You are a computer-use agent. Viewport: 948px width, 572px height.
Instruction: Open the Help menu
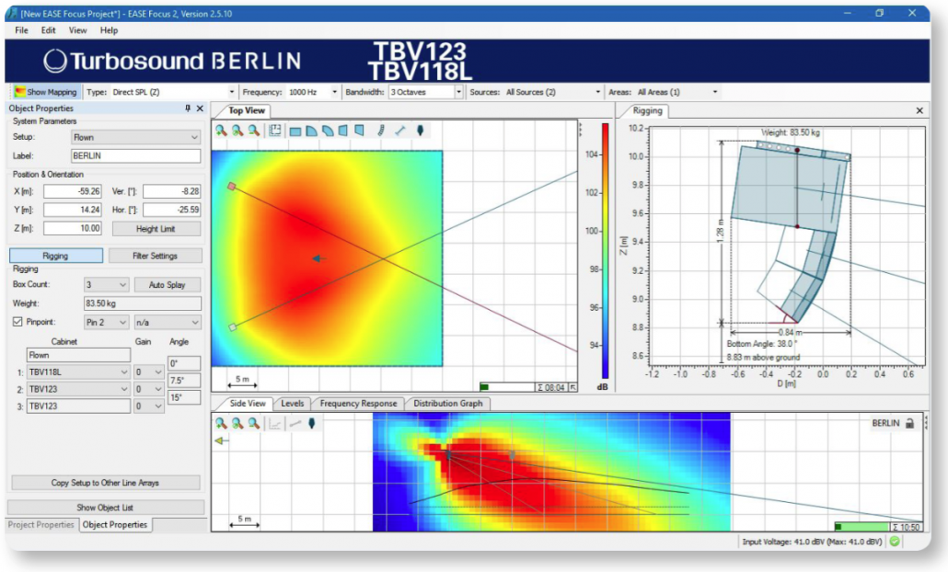coord(109,30)
